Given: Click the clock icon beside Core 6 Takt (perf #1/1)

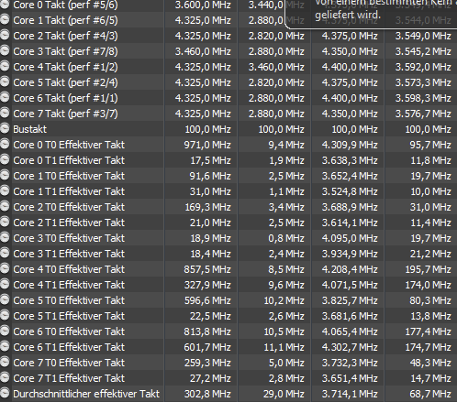Looking at the screenshot, I should point(5,98).
